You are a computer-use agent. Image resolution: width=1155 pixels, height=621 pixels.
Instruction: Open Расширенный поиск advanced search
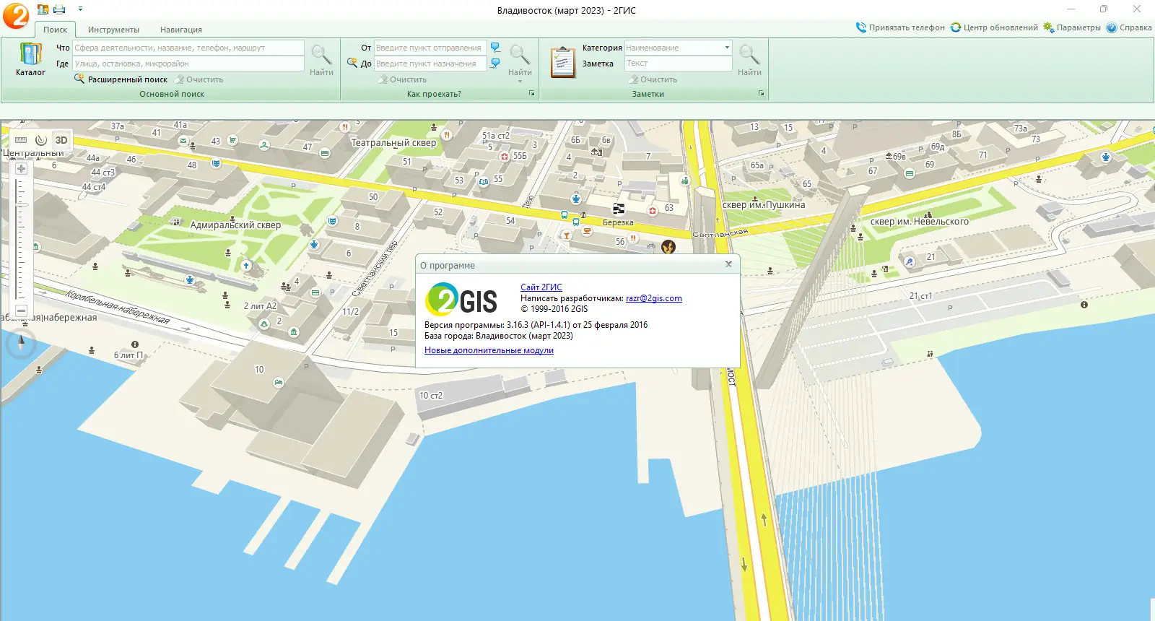[x=121, y=79]
